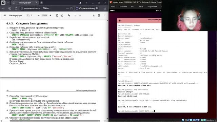
Task: Open the annotation draw tool in PDF toolbar
Action: tap(69, 15)
